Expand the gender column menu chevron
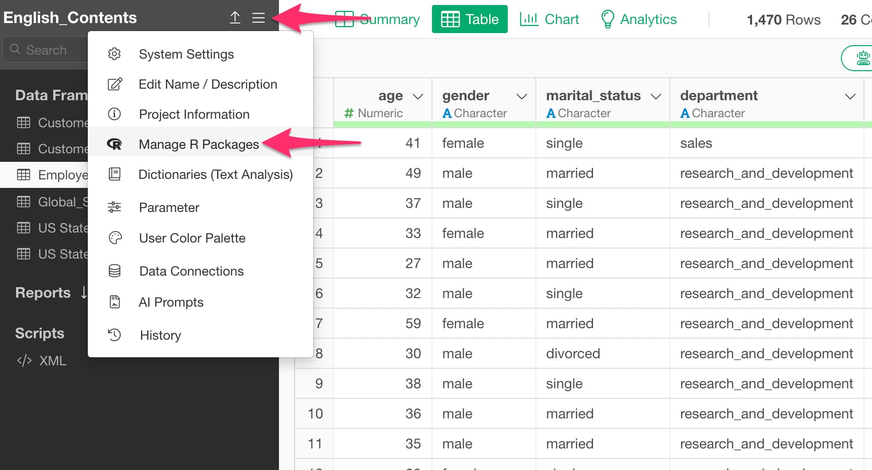 (521, 96)
